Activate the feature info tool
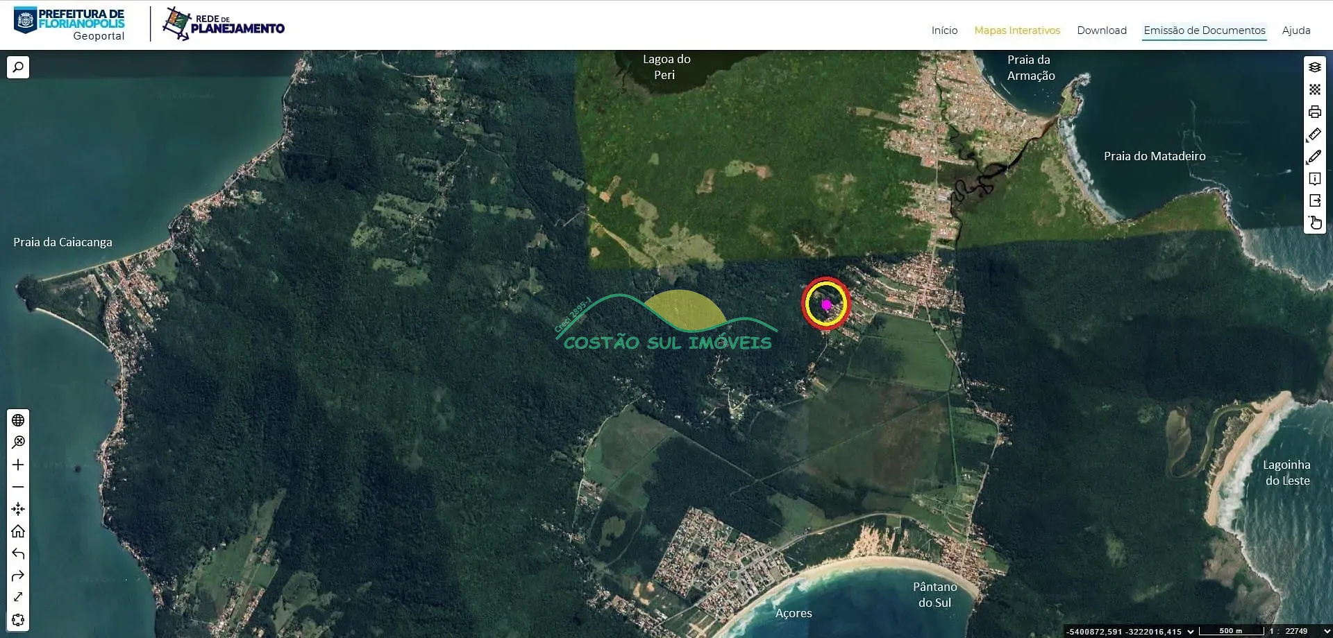This screenshot has height=638, width=1333. (1314, 179)
